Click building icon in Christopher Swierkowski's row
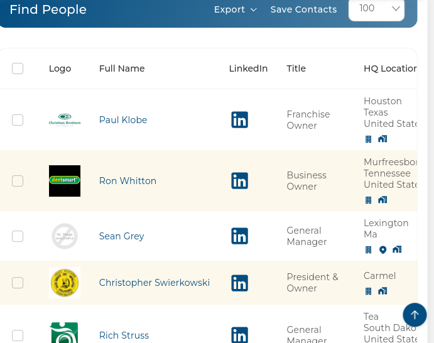The width and height of the screenshot is (434, 343). pos(368,291)
